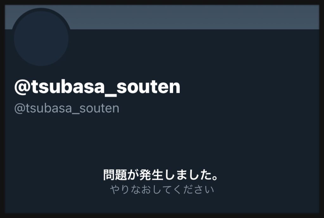Click the retry prompt under the error title
Screen dimensions: 324x218
click(x=162, y=189)
